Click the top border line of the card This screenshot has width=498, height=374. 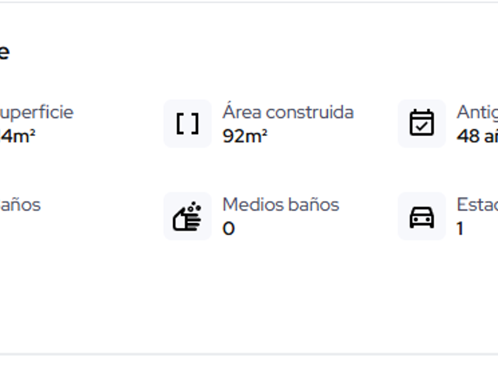(x=249, y=2)
